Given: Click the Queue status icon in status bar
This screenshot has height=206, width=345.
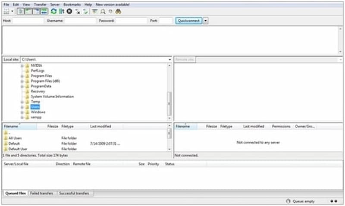Looking at the screenshot, I should click(x=288, y=201).
